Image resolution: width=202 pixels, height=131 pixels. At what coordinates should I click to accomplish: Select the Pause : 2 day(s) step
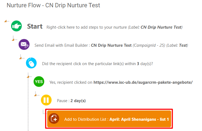tap(71, 101)
